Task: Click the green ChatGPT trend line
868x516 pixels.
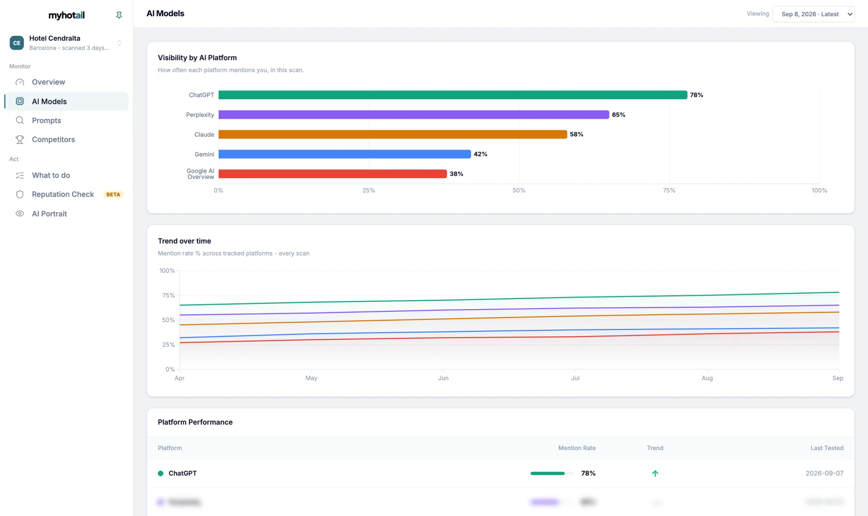Action: click(x=509, y=299)
